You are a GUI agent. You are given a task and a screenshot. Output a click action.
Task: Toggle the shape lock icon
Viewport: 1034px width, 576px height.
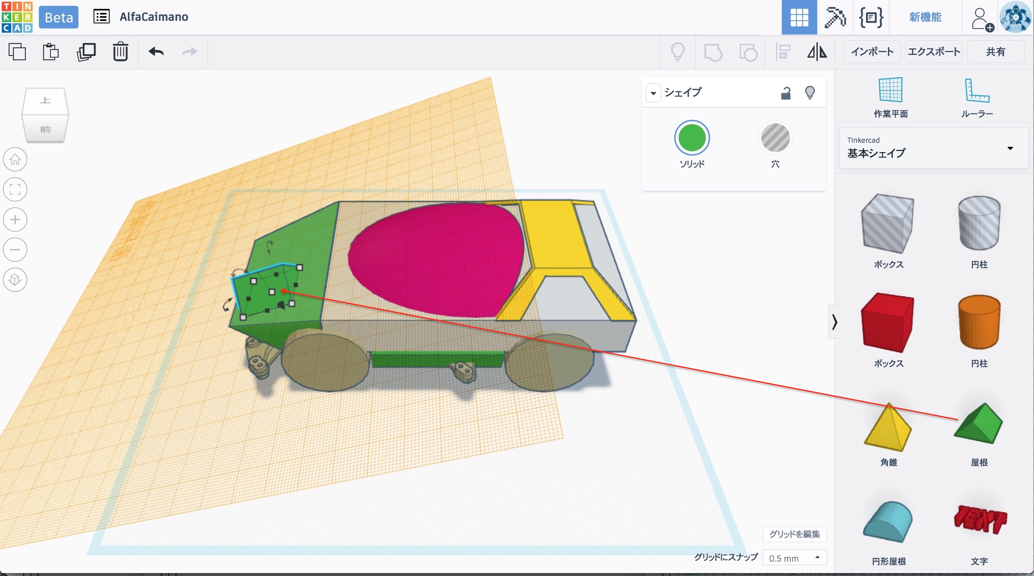coord(786,93)
